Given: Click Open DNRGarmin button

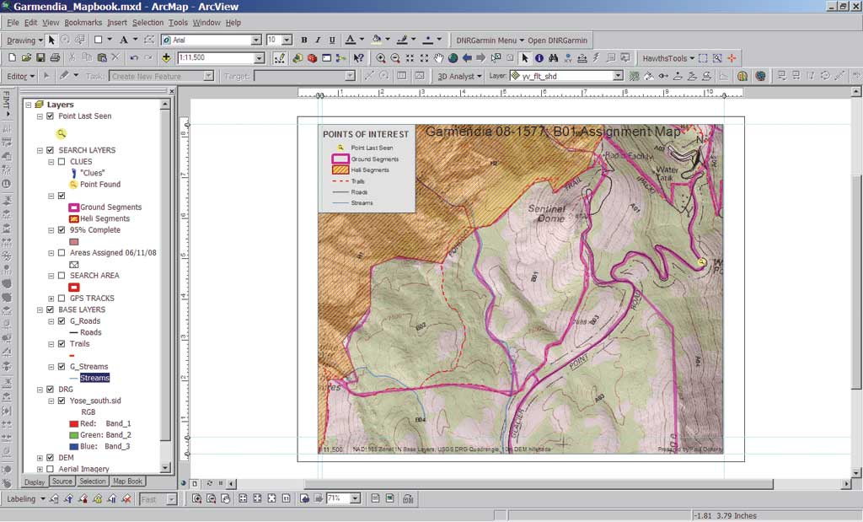Looking at the screenshot, I should point(558,40).
